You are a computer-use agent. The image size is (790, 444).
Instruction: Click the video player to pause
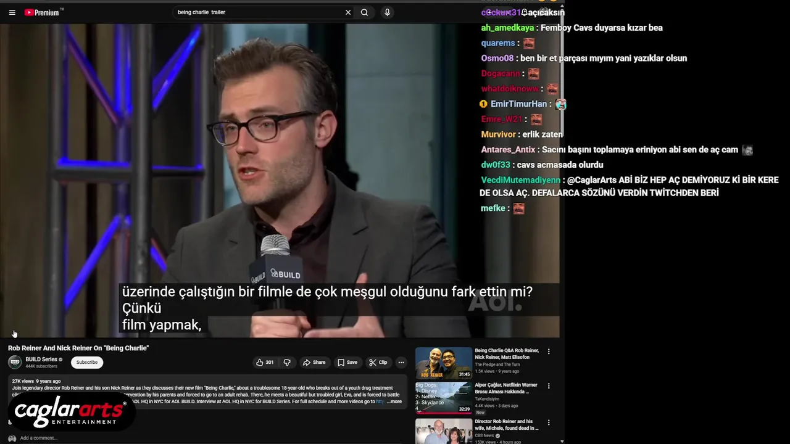pyautogui.click(x=280, y=180)
